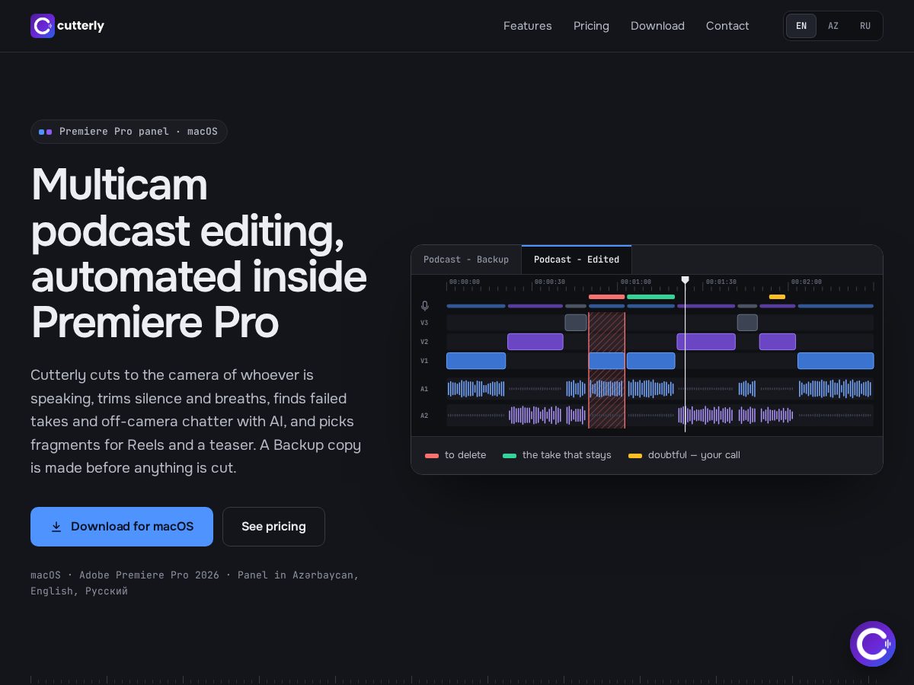Click the red hatched deletion region on V3

click(607, 323)
